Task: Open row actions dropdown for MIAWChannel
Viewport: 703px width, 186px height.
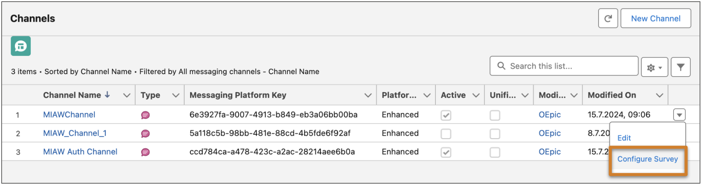Action: pos(679,115)
